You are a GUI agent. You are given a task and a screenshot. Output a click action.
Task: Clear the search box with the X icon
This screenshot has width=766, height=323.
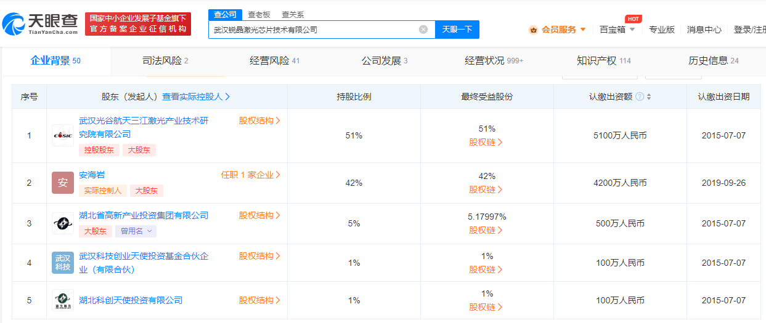pos(423,30)
